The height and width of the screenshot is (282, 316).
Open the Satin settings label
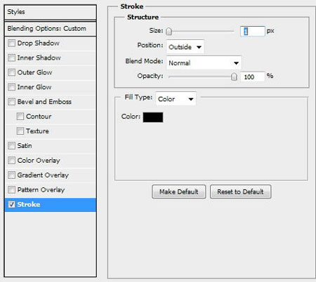(25, 146)
